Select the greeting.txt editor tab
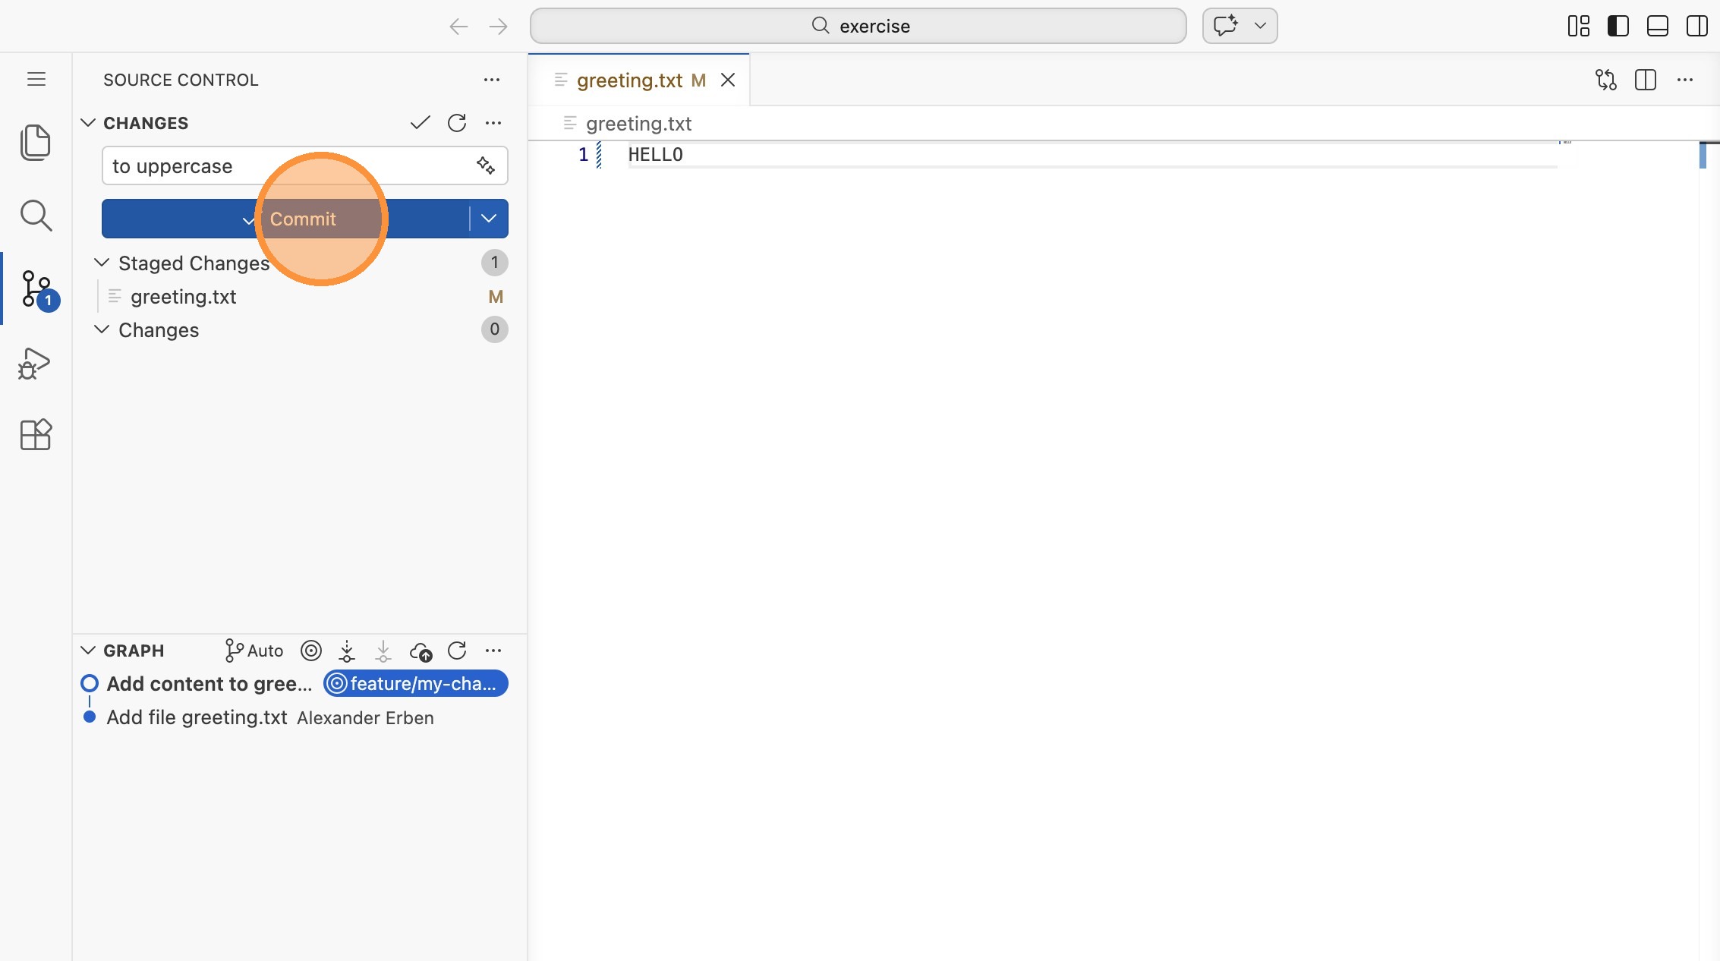The image size is (1720, 961). 630,80
